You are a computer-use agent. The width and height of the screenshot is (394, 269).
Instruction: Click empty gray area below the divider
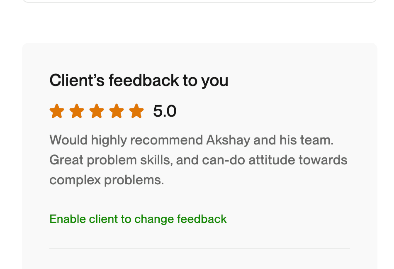pyautogui.click(x=199, y=260)
